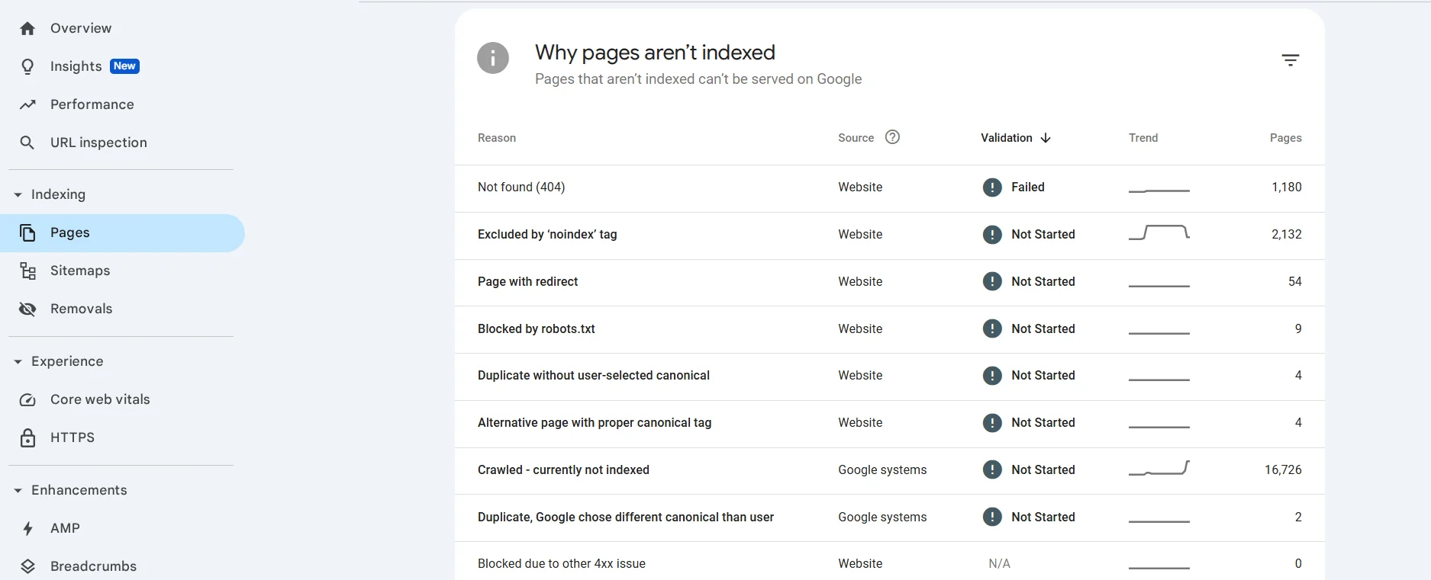The width and height of the screenshot is (1431, 580).
Task: Select the Excluded by 'noindex' tag trend sparkline
Action: pos(1159,232)
